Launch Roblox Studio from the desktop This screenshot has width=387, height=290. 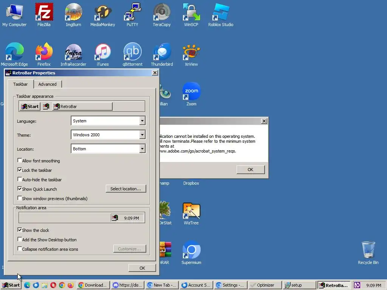pyautogui.click(x=221, y=14)
